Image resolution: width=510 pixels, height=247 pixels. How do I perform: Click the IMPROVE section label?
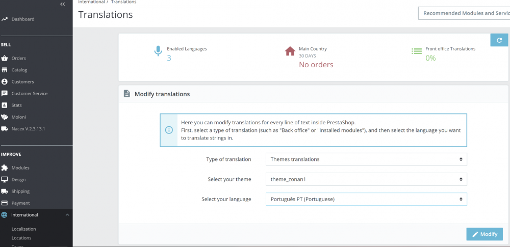pyautogui.click(x=11, y=154)
